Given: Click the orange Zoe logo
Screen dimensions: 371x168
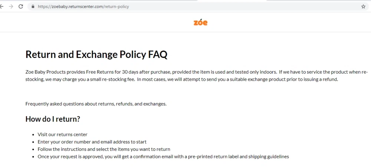Looking at the screenshot, I should point(200,22).
